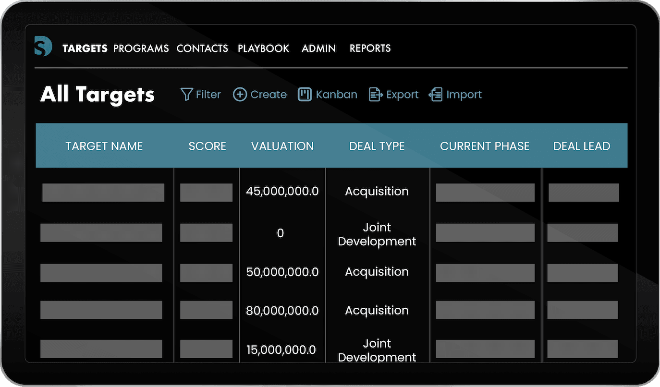
Task: Sort by the Score column header
Action: (207, 146)
